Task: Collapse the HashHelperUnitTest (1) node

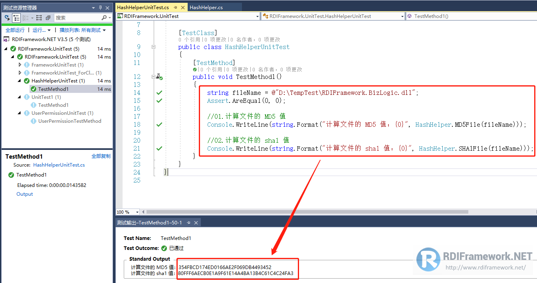Action: (x=20, y=81)
